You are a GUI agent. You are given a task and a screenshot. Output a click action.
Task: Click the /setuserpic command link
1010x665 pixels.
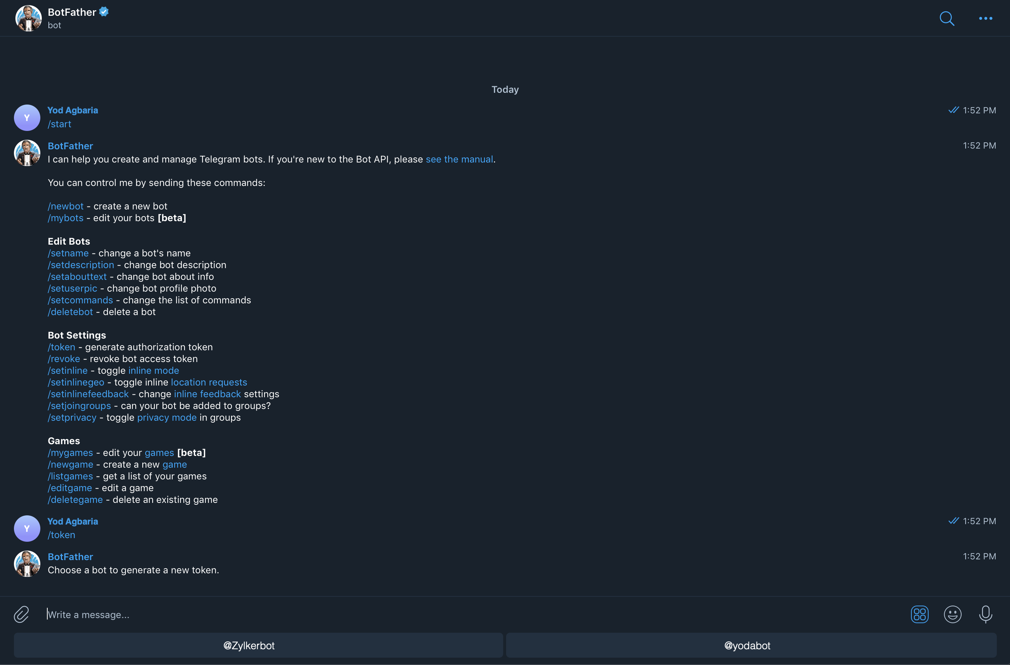click(73, 289)
